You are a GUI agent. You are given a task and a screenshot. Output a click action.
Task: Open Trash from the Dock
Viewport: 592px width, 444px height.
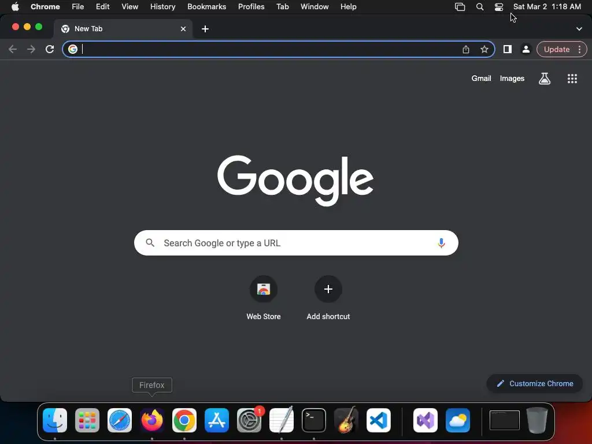537,420
